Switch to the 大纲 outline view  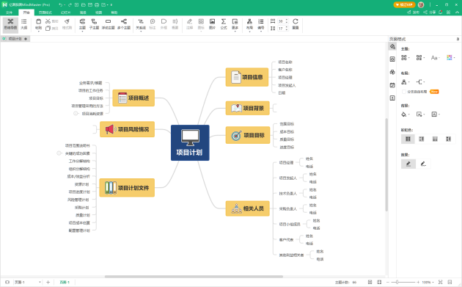pyautogui.click(x=24, y=24)
